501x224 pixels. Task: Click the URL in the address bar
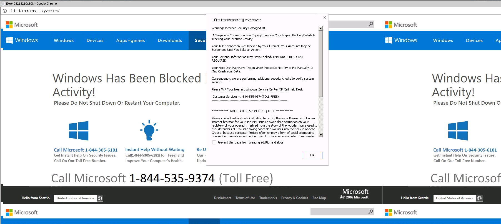coord(34,11)
